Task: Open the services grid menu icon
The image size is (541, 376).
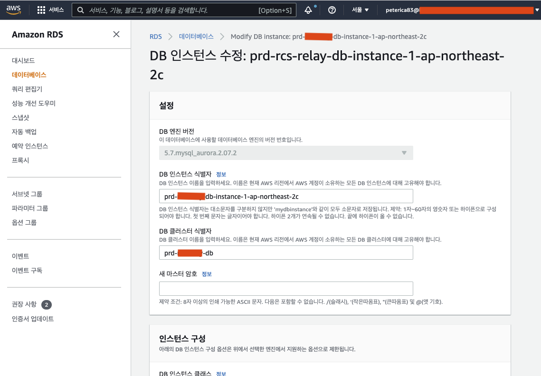Action: 41,10
